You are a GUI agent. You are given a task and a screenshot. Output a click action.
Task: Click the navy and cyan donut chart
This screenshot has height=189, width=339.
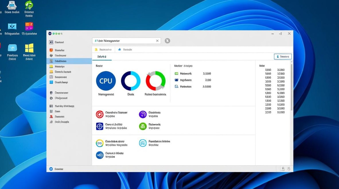[x=131, y=81]
